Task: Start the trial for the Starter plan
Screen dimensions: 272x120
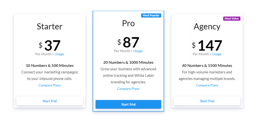Action: click(50, 101)
